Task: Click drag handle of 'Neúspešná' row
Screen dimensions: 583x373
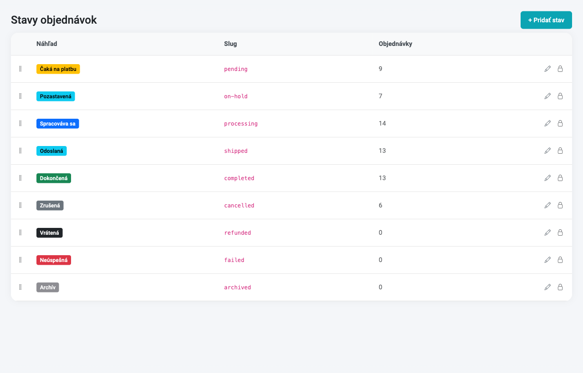Action: coord(20,260)
